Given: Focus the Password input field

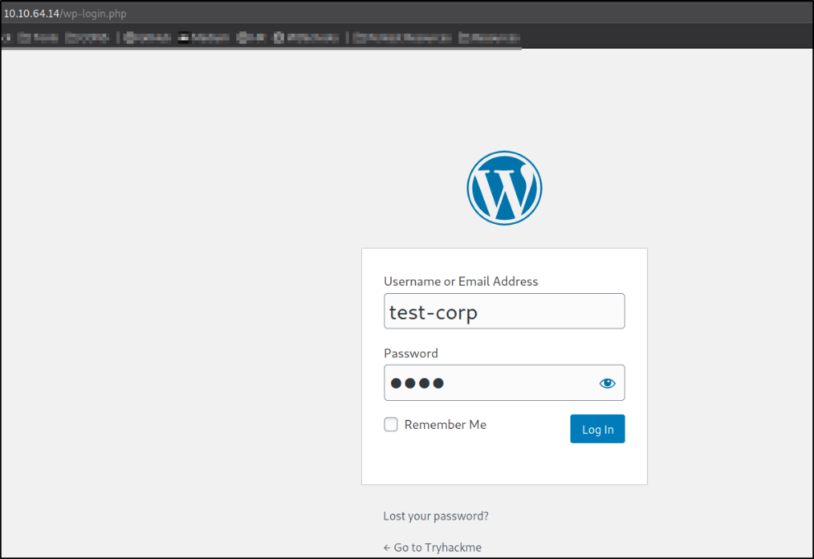Looking at the screenshot, I should pos(504,383).
